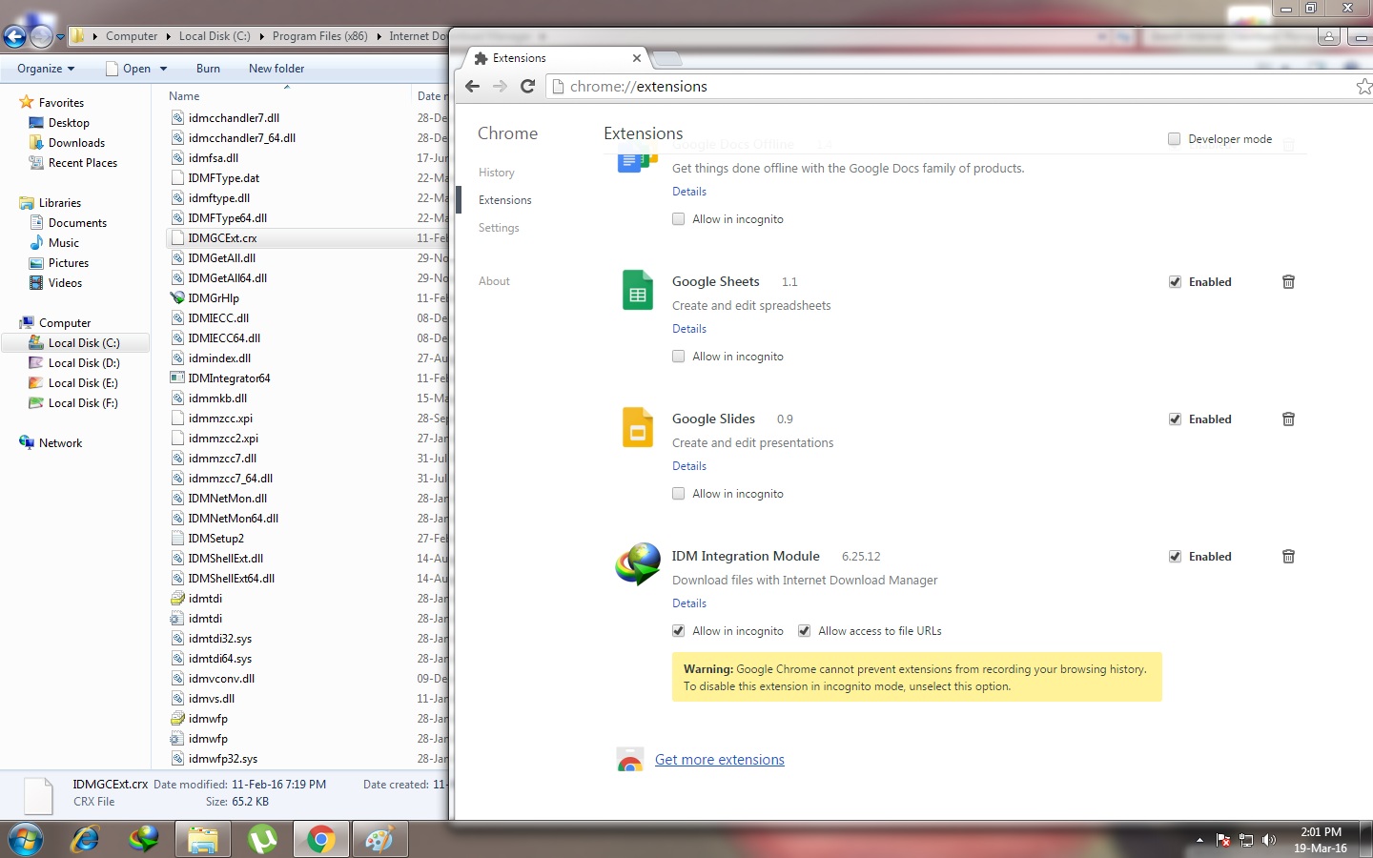The height and width of the screenshot is (858, 1373).
Task: Click the Chrome back arrow button
Action: (472, 86)
